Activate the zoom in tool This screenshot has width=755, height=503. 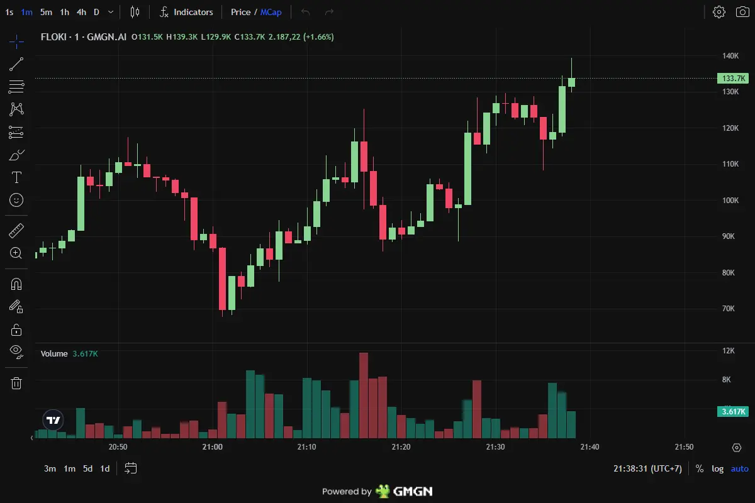tap(16, 253)
